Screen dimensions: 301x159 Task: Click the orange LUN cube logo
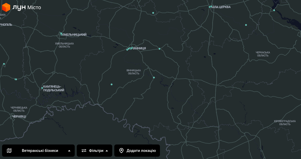click(6, 7)
